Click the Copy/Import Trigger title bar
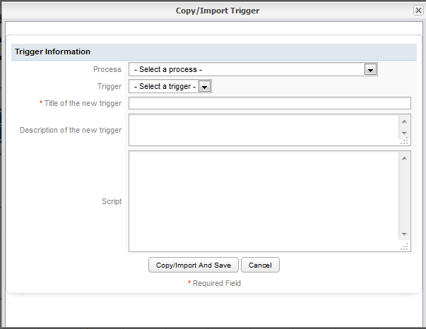 coord(212,11)
